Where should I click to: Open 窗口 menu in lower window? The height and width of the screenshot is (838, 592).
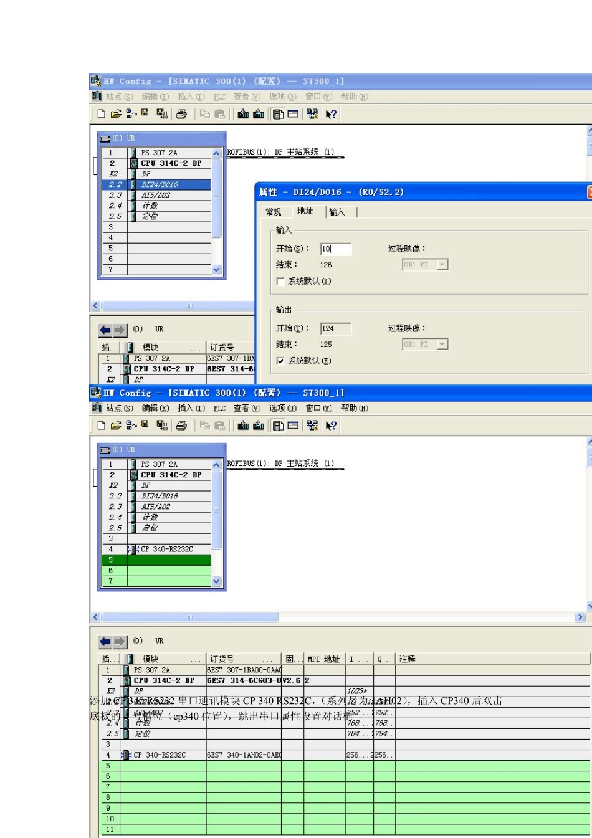click(318, 409)
